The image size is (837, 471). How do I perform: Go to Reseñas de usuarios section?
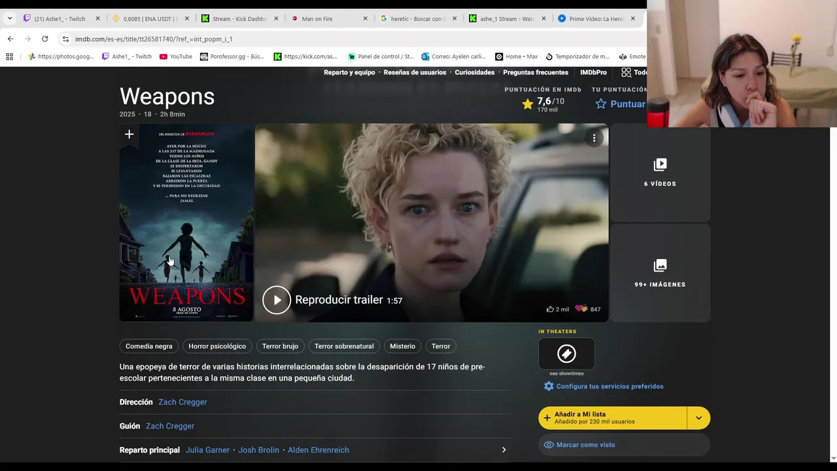(415, 73)
